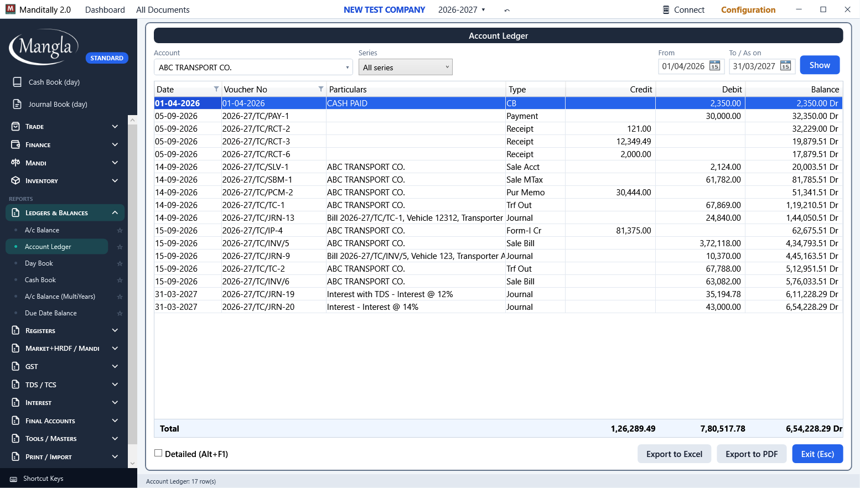This screenshot has width=860, height=488.
Task: Open the Configuration menu
Action: click(748, 9)
